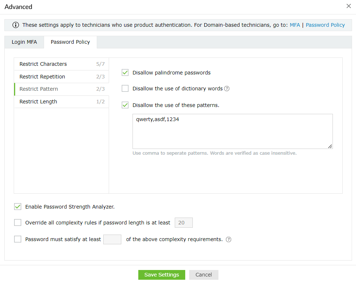
Task: Open Restrict Characters section
Action: click(x=61, y=64)
